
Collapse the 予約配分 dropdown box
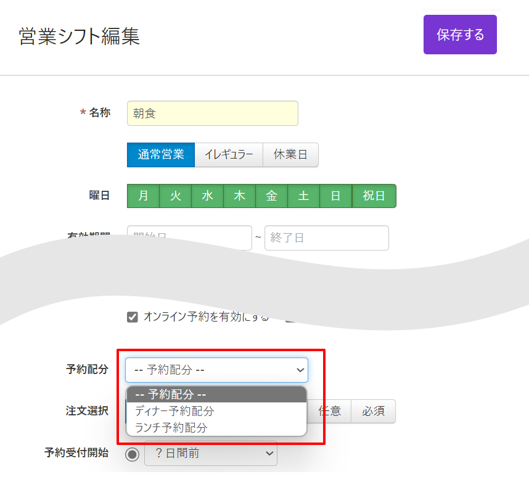216,370
